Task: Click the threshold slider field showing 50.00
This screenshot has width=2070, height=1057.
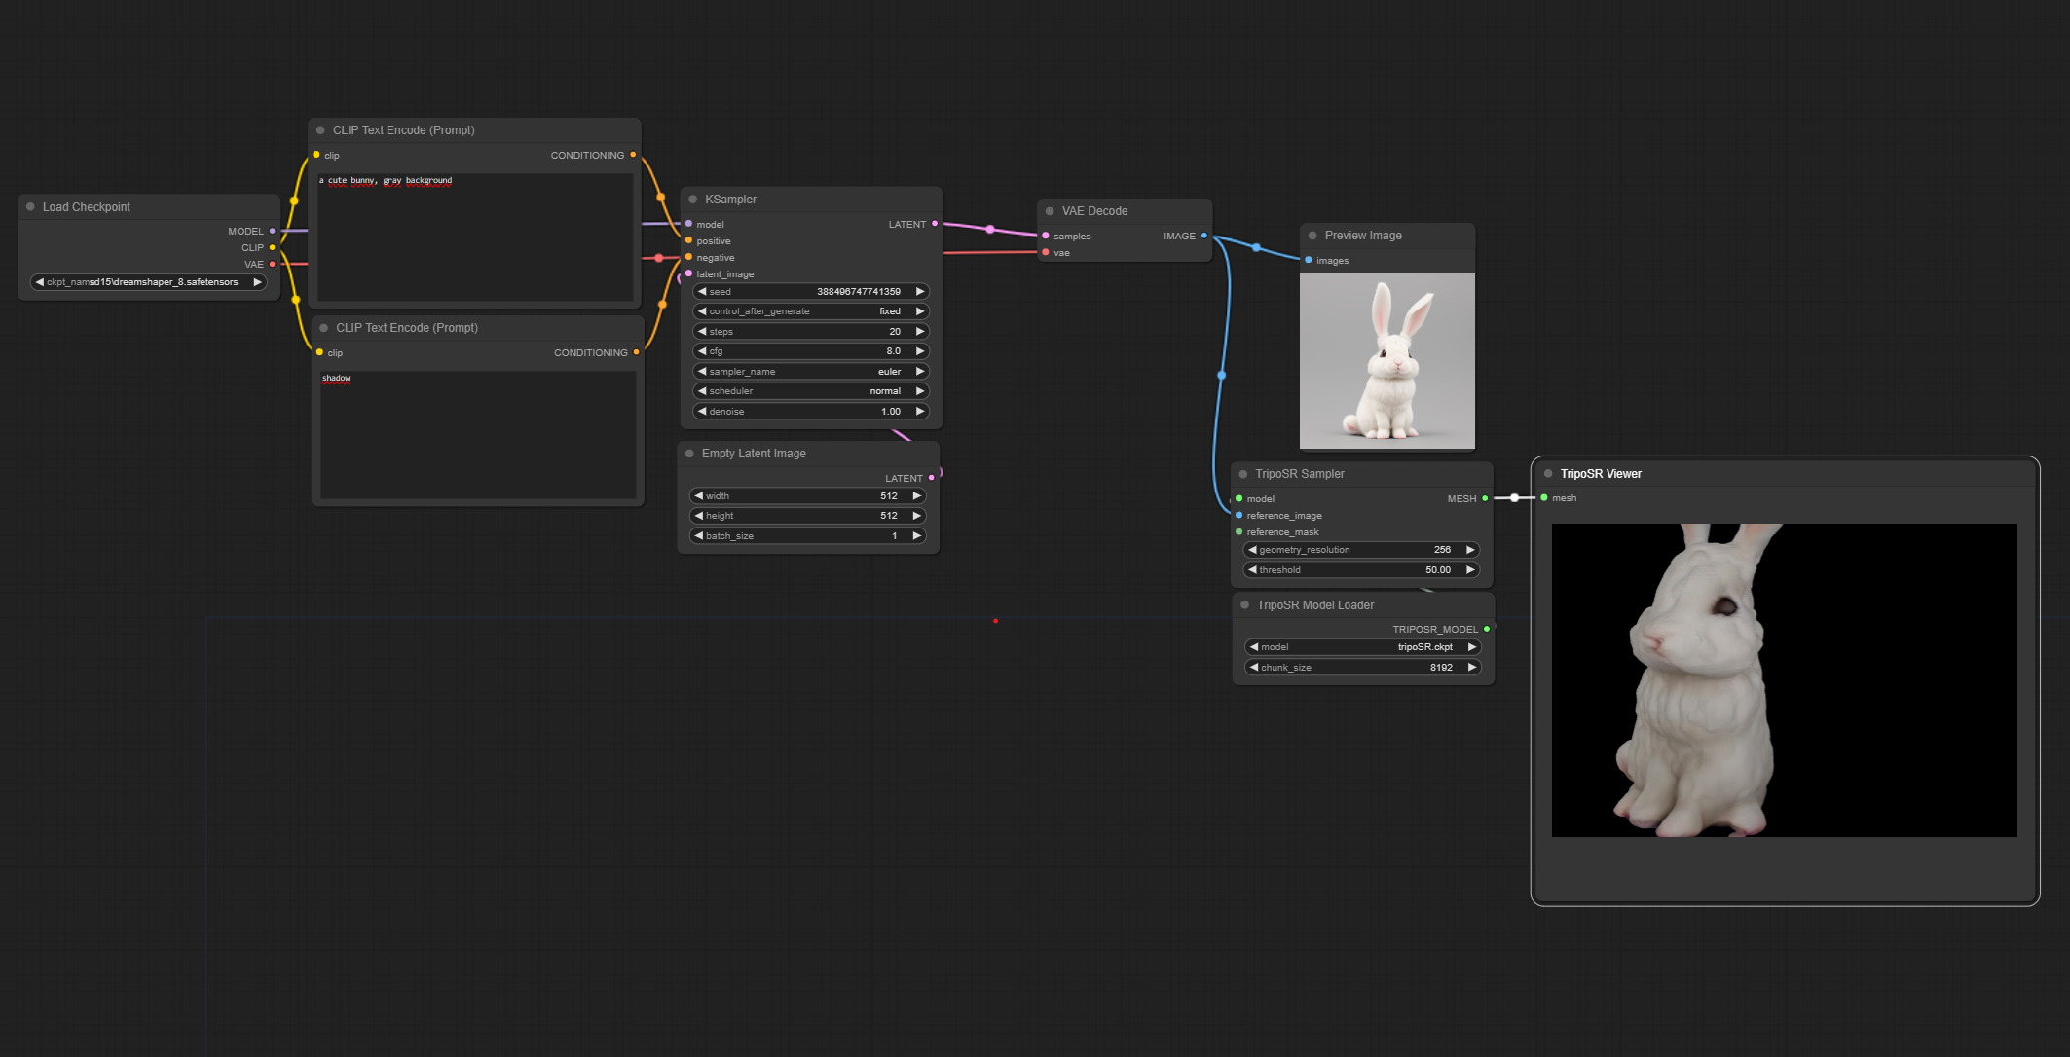Action: pos(1362,570)
